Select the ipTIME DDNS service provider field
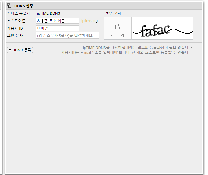This screenshot has height=175, width=208. (58, 13)
